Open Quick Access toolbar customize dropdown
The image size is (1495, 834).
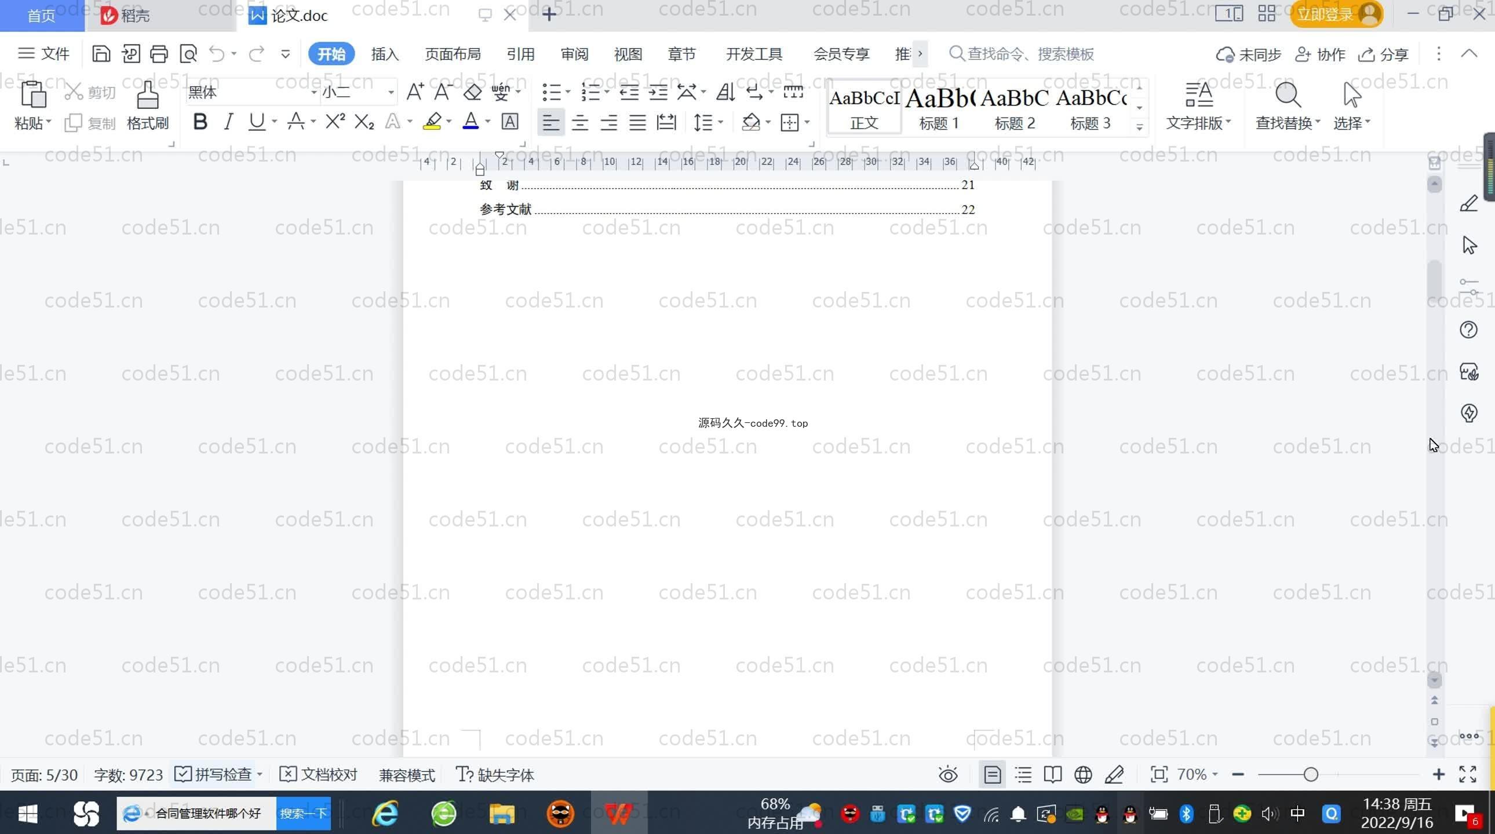(x=285, y=54)
